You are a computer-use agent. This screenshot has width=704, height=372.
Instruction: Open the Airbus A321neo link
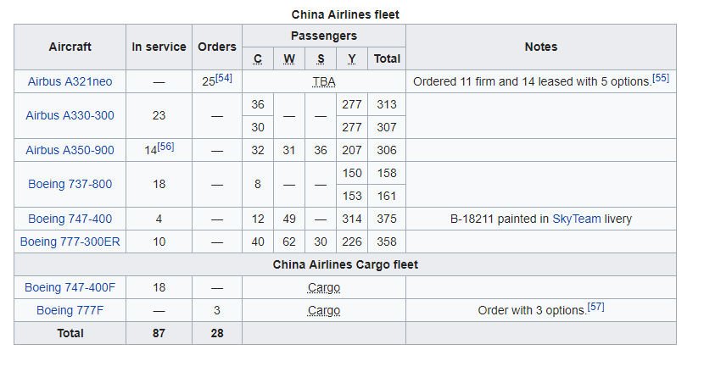click(x=70, y=82)
